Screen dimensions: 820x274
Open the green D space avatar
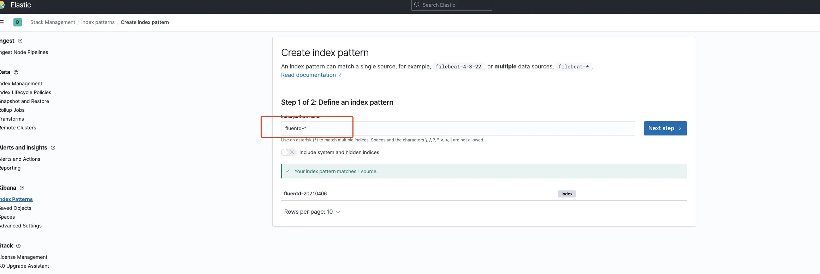(x=18, y=22)
